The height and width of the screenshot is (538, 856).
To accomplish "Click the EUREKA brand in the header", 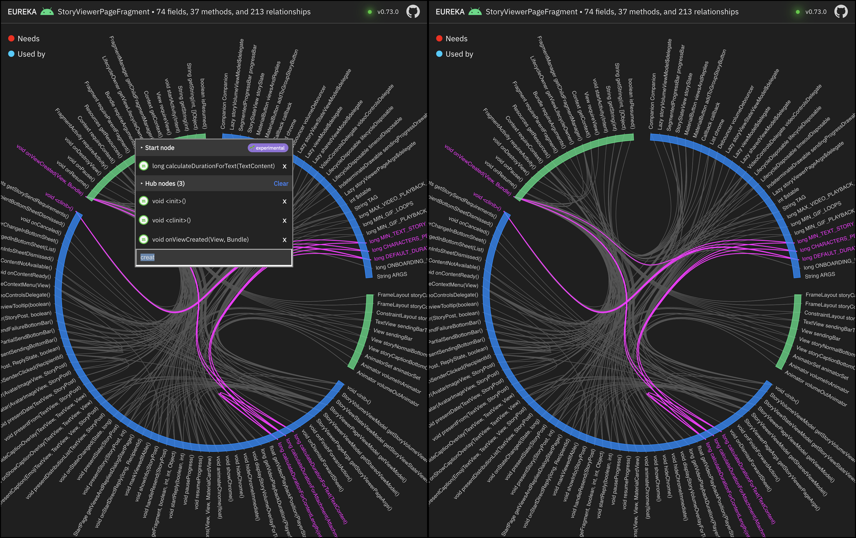I will [21, 12].
